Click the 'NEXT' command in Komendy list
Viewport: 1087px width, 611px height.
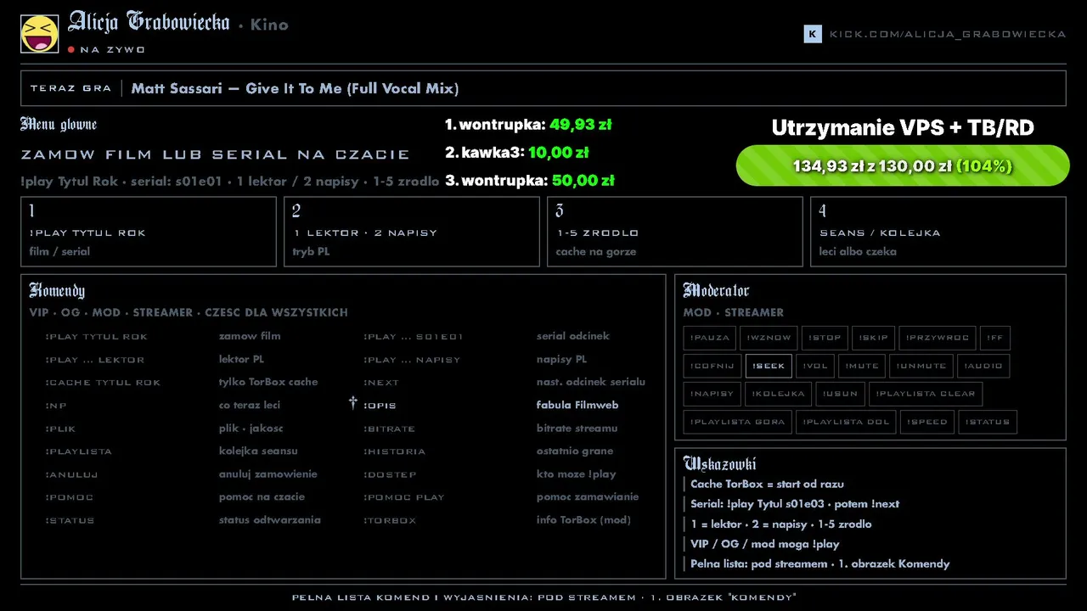(381, 383)
